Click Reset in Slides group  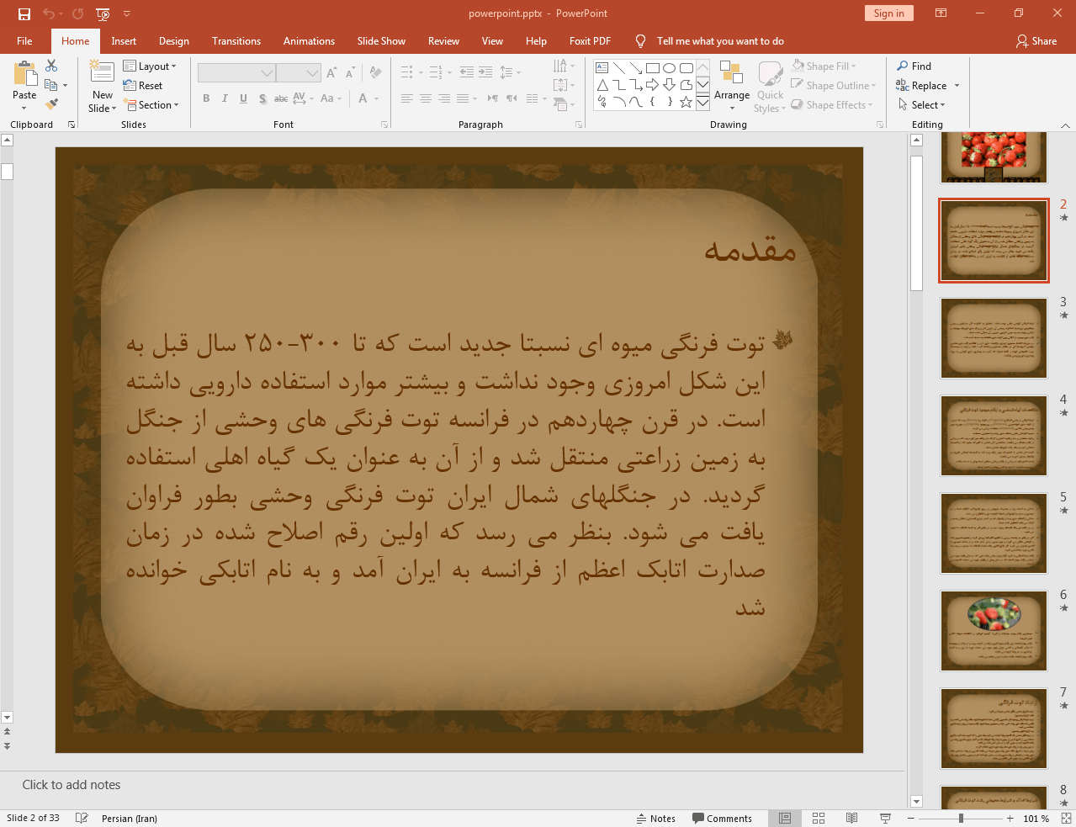point(143,85)
